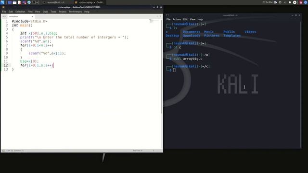Image resolution: width=308 pixels, height=173 pixels.
Task: Click the Sublime Text window title icon
Action: coord(3,7)
